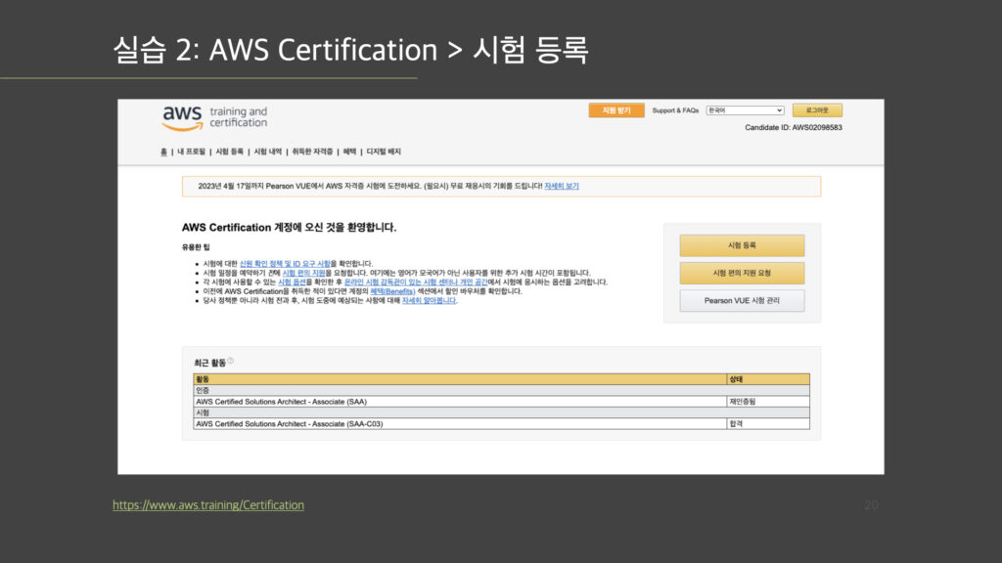Click the 활동 column header
Screen dimensions: 1002x563
(x=460, y=379)
